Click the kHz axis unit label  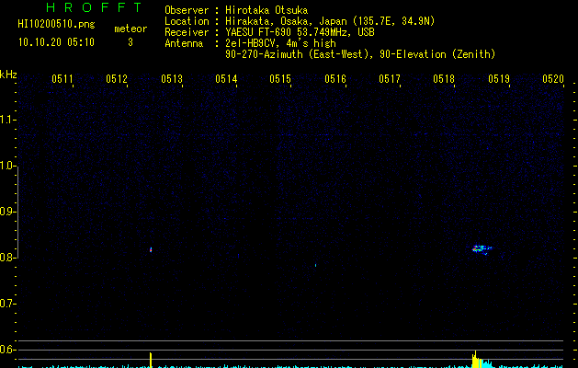point(8,75)
